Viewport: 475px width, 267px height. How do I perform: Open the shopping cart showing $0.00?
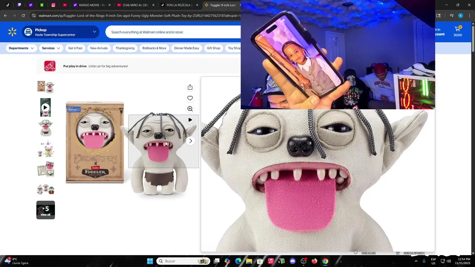point(458,32)
